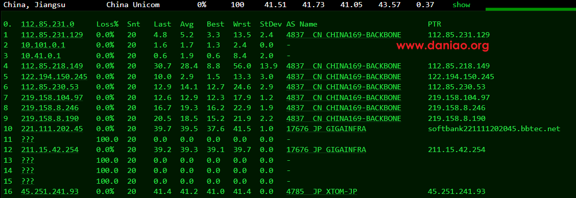Image resolution: width=576 pixels, height=198 pixels.
Task: Click hop 10 address 221.111.202.45
Action: point(52,129)
